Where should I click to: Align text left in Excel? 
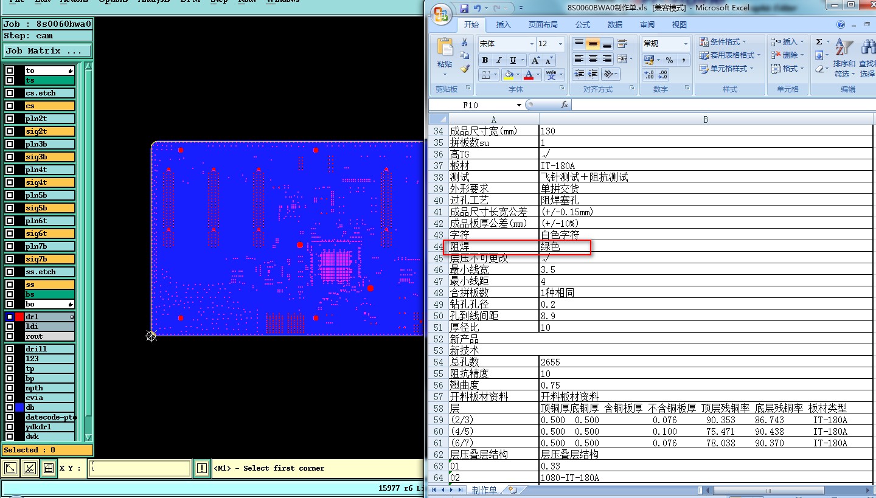pos(579,59)
